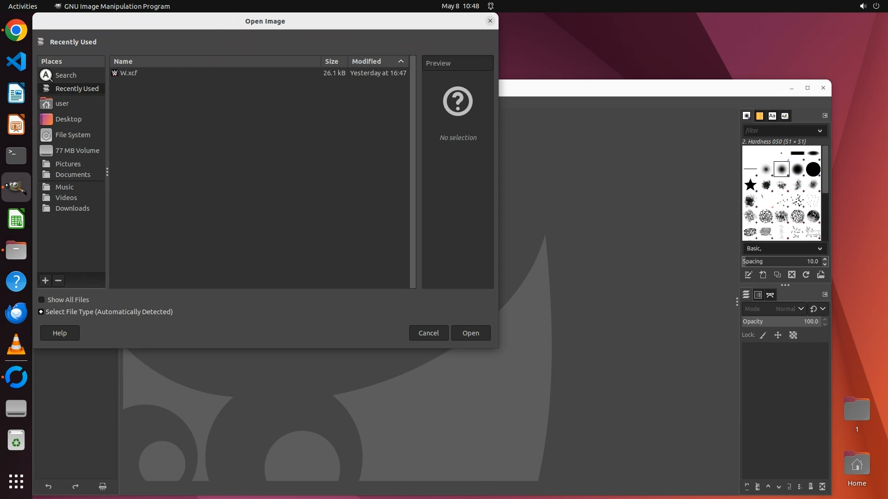Duplicate the selected brush

point(777,275)
